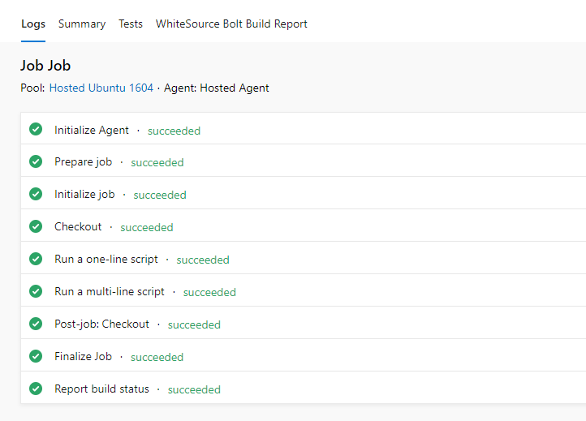This screenshot has height=421, width=586.
Task: Click the green check icon beside Finalize Job
Action: tap(36, 356)
